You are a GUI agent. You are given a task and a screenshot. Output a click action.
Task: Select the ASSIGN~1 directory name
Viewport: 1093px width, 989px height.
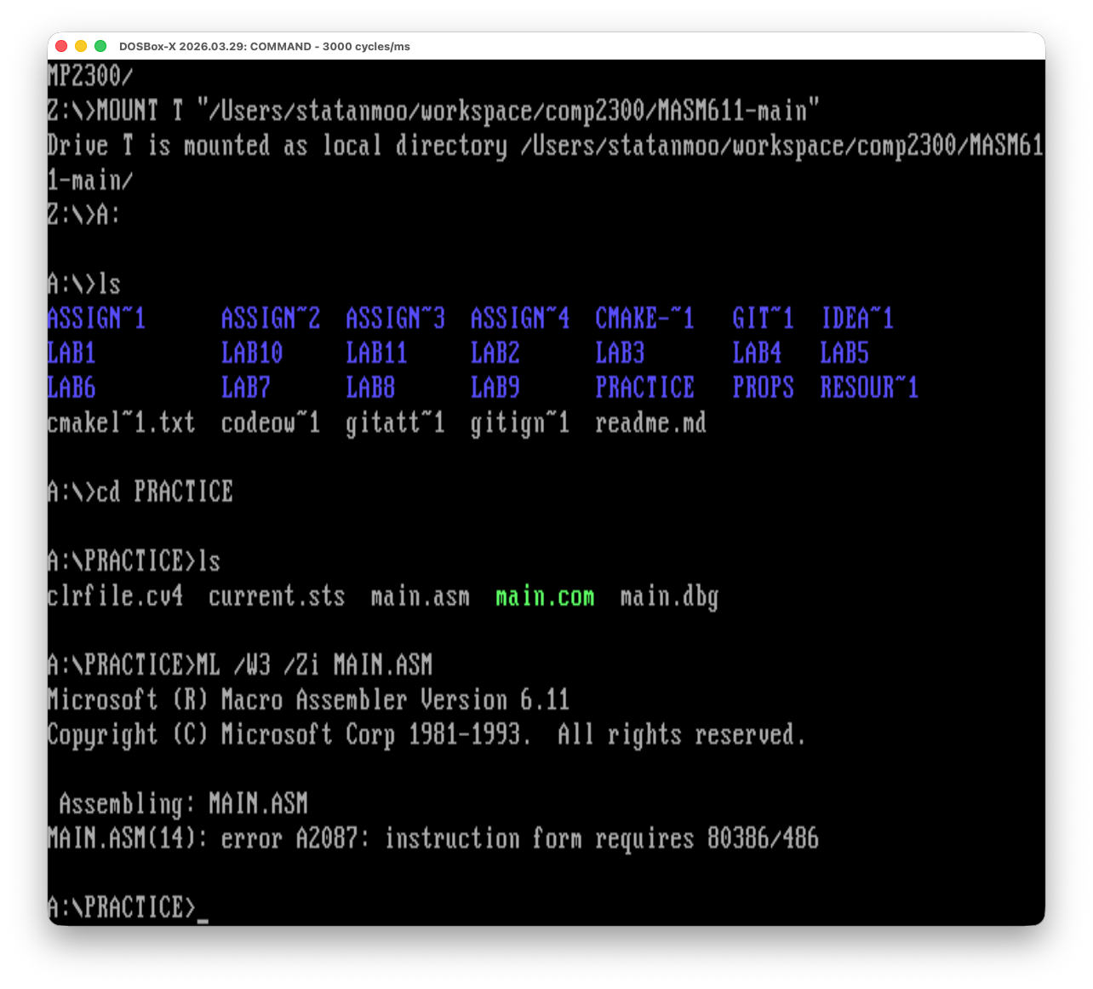tap(97, 319)
